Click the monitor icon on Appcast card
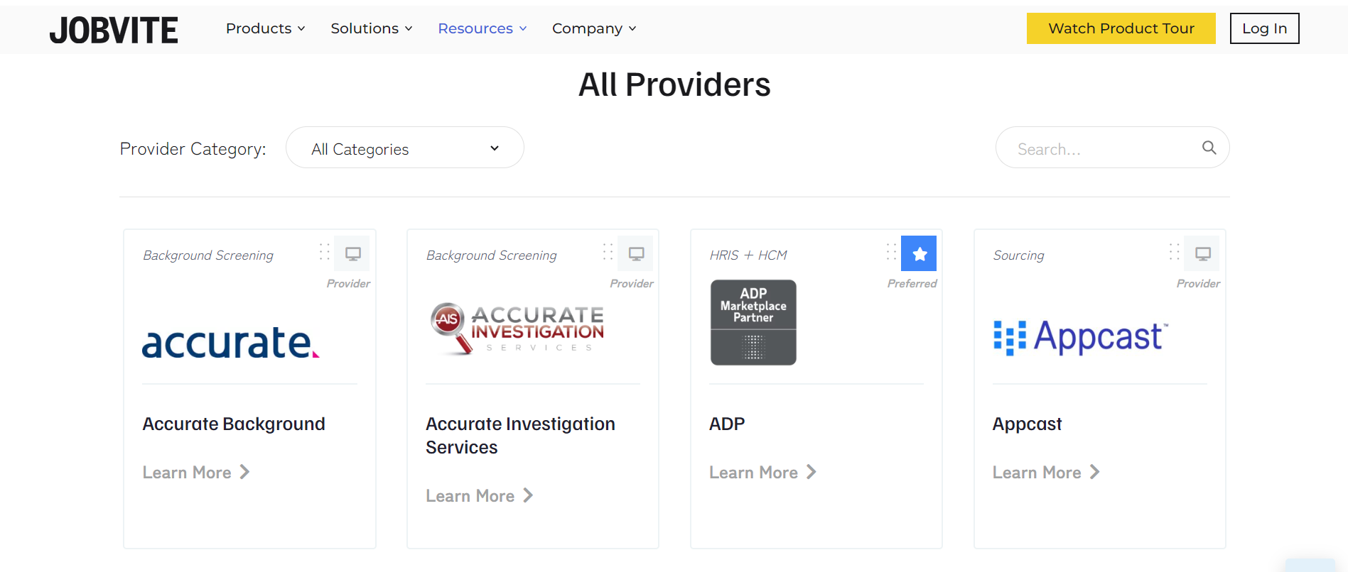The image size is (1348, 572). pyautogui.click(x=1202, y=253)
